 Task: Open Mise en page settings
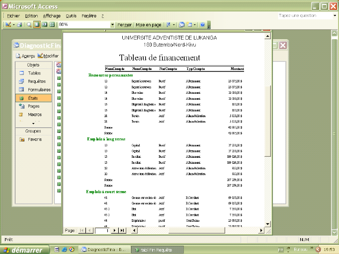click(149, 24)
